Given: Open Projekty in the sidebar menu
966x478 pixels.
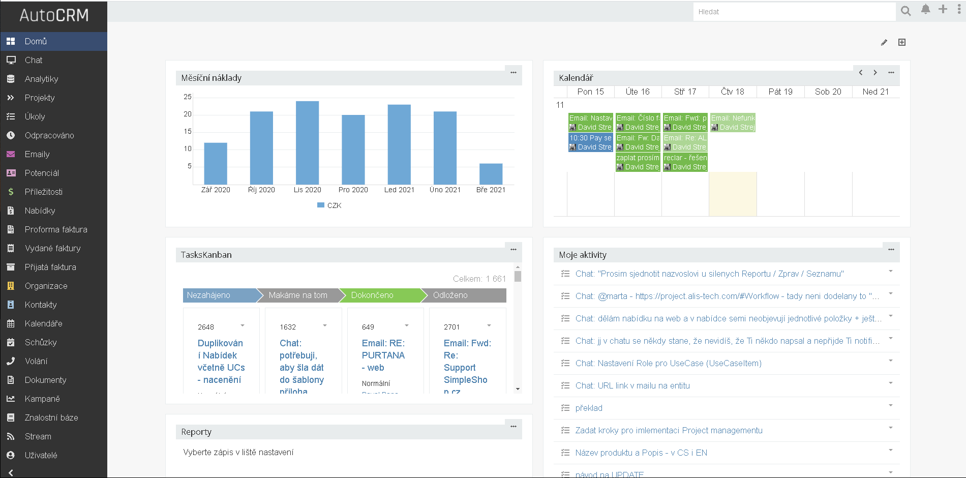Looking at the screenshot, I should coord(40,98).
